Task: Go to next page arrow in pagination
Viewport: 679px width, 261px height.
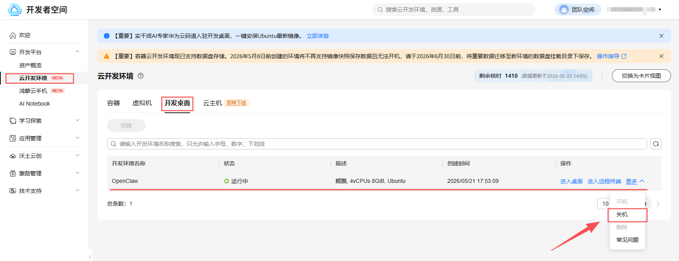Action: [x=658, y=204]
